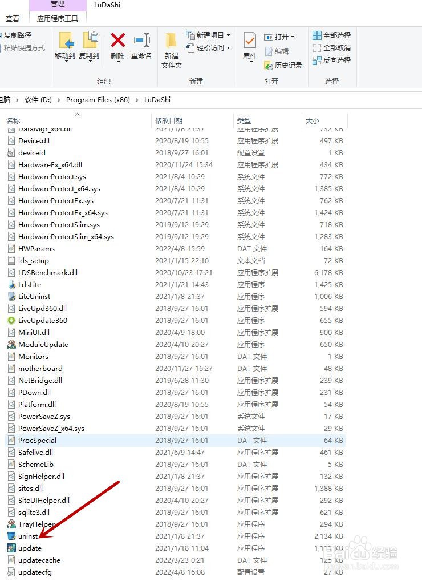Click 软件 (D:) in address breadcrumb
The width and height of the screenshot is (422, 581).
pos(38,100)
